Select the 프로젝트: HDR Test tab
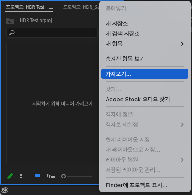The width and height of the screenshot is (192, 195). 25,7
